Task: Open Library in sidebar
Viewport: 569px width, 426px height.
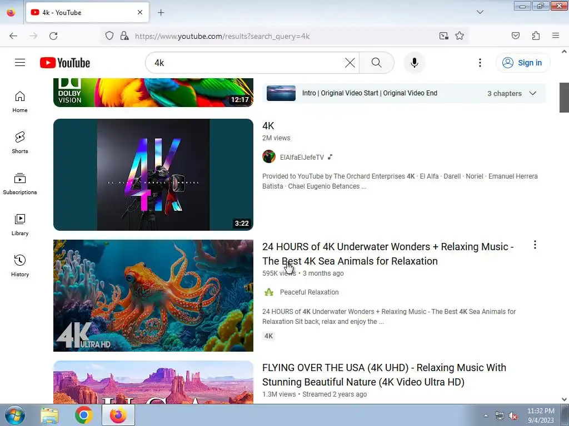Action: [20, 225]
